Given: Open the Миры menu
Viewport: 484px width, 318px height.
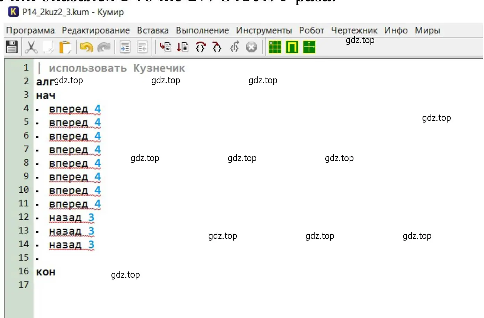Looking at the screenshot, I should tap(427, 31).
